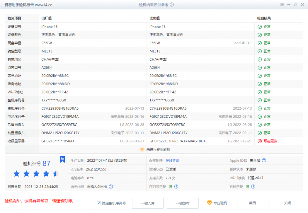Uncheck the 隐藏整机序列号 checkbox
308x213 pixels.
point(99,203)
